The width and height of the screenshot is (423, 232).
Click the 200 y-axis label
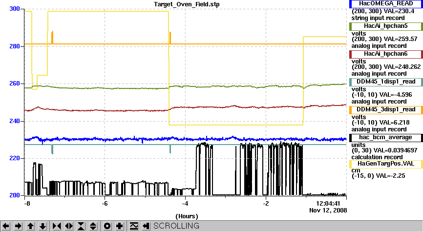point(14,195)
